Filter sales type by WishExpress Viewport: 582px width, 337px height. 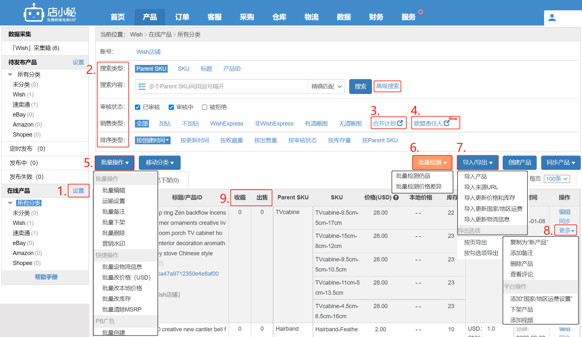coord(227,124)
